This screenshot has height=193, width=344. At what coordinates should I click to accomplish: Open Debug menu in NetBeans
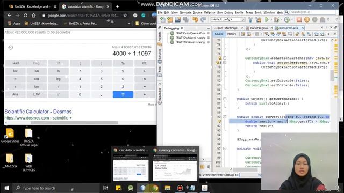(x=228, y=13)
